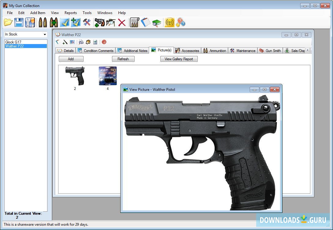Click the blue notepad toolbar icon

click(x=145, y=22)
